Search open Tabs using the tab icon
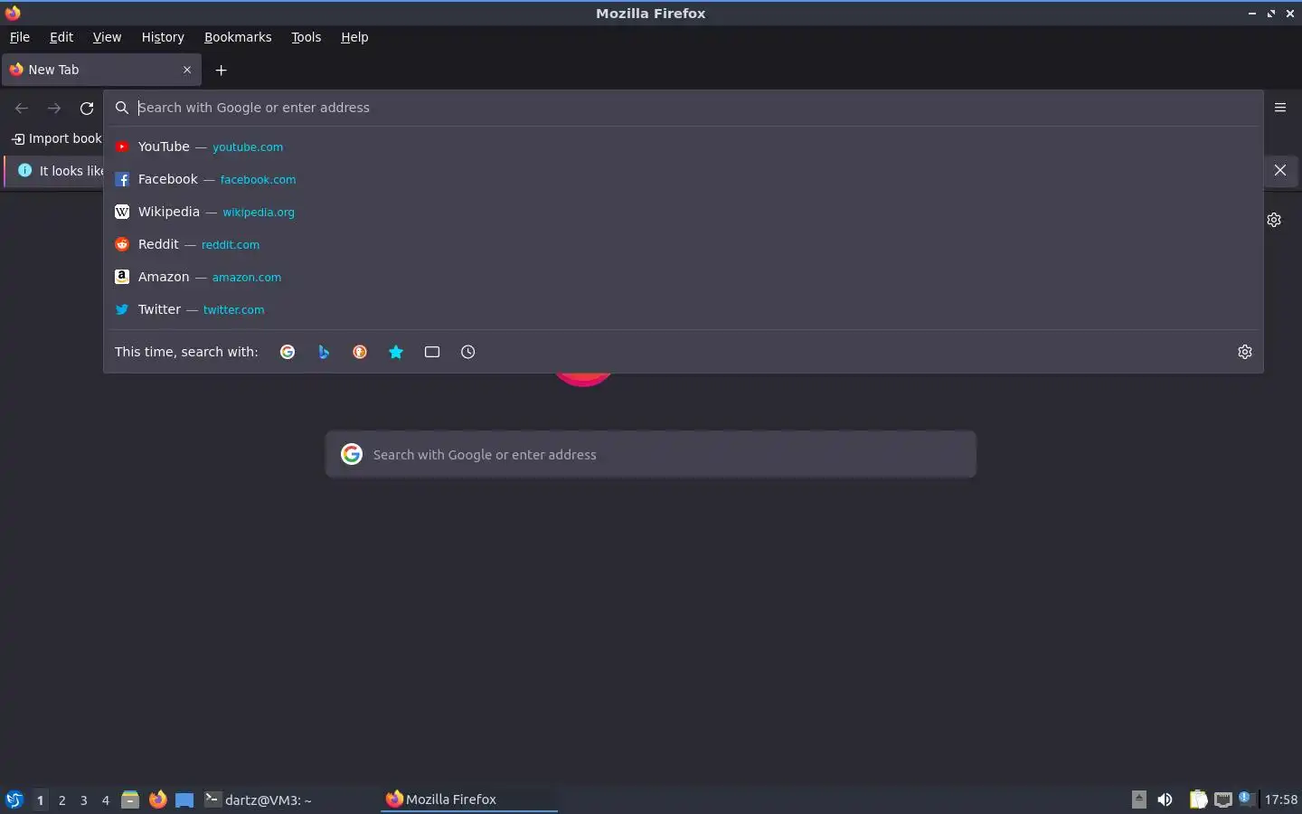Viewport: 1302px width, 814px height. 432,352
